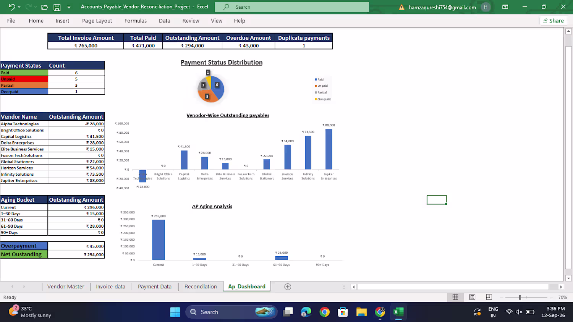Switch to Page Layout view icon
Image resolution: width=573 pixels, height=322 pixels.
(x=472, y=297)
